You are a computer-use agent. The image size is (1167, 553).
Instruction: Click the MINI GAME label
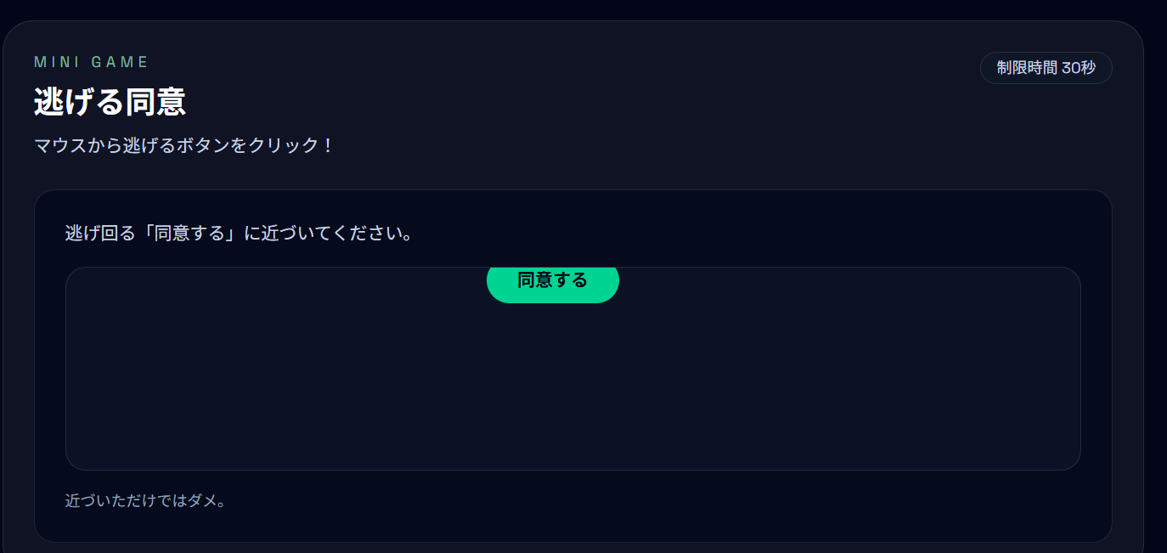[x=92, y=62]
